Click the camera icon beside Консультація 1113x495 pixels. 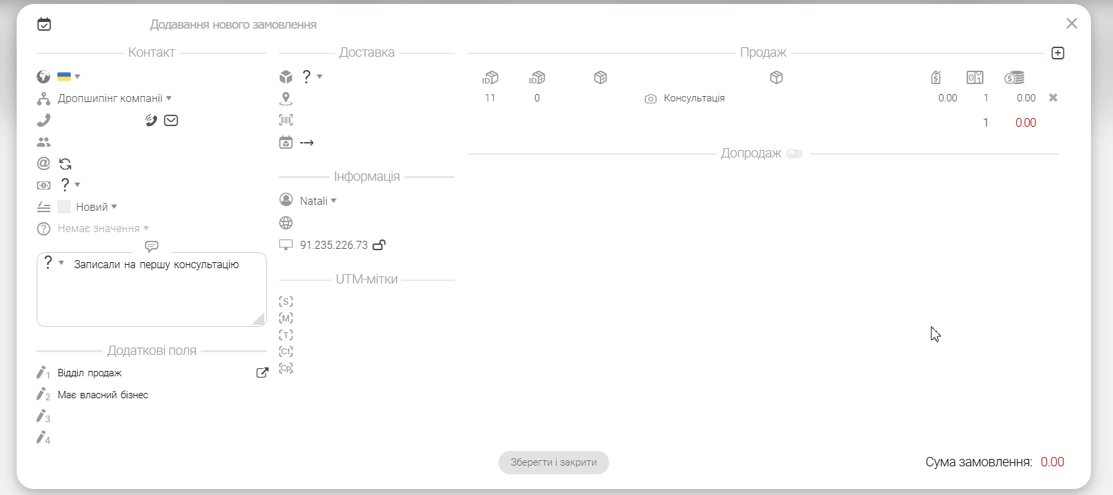651,99
